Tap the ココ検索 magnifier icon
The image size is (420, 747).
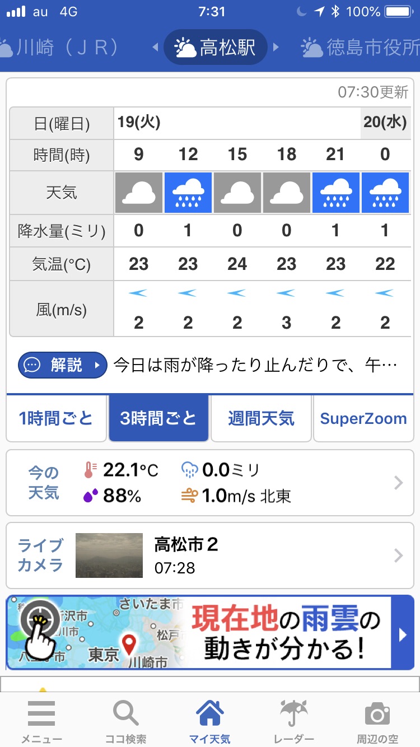click(125, 715)
